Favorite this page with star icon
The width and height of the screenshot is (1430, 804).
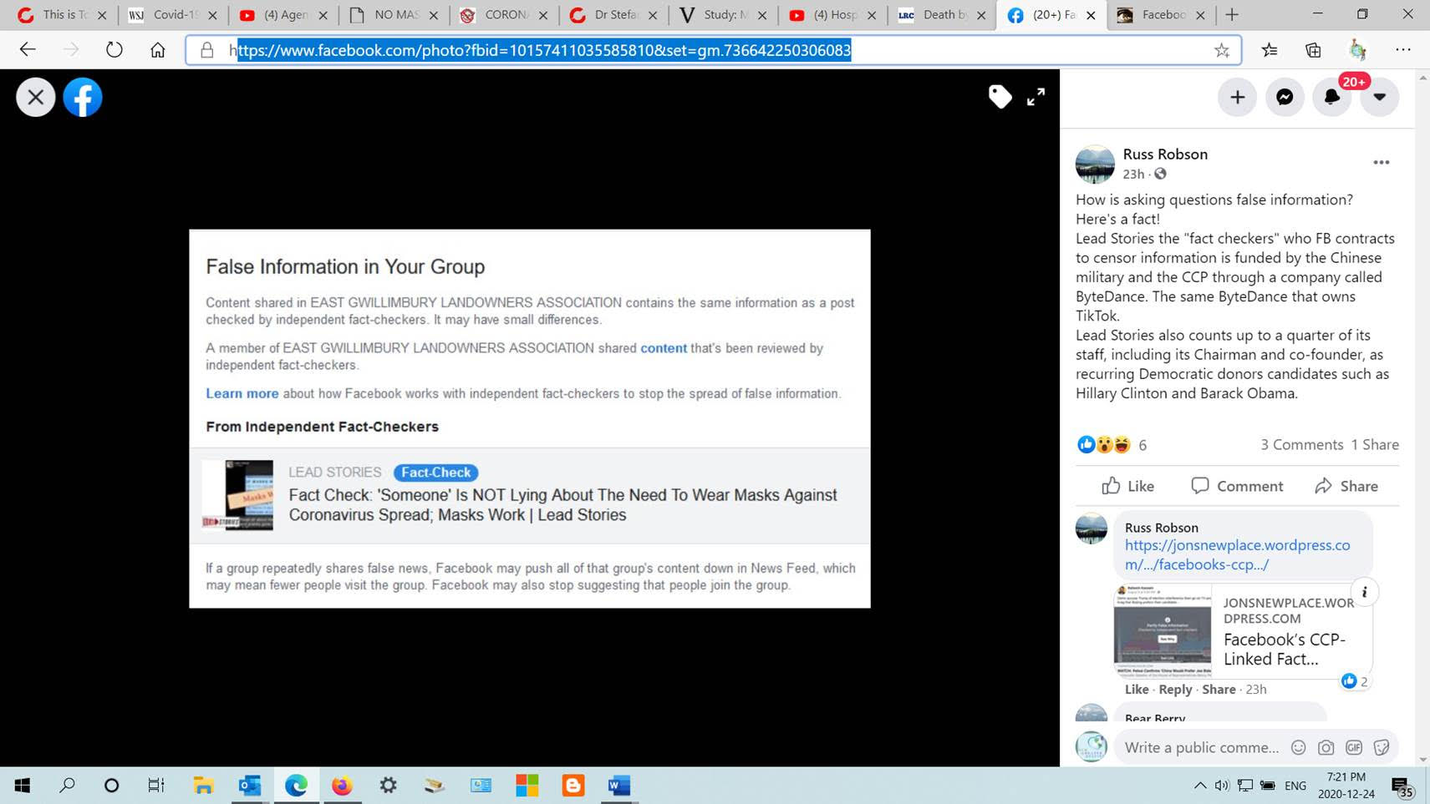point(1222,50)
